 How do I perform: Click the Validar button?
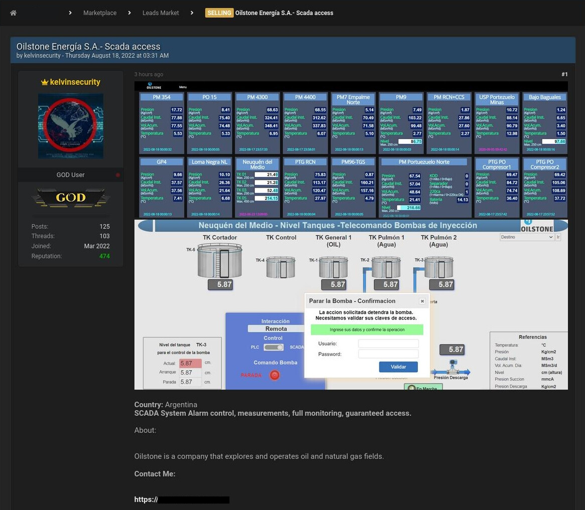pyautogui.click(x=398, y=367)
